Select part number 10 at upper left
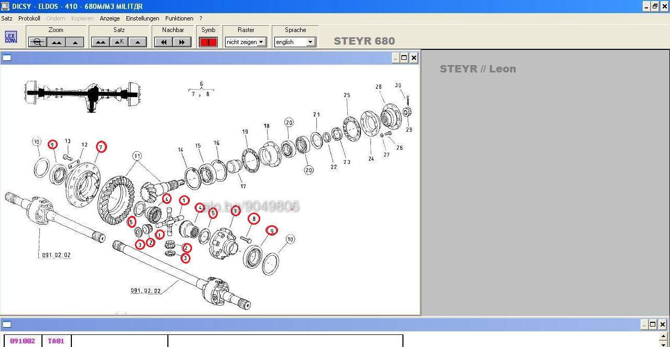 (37, 142)
